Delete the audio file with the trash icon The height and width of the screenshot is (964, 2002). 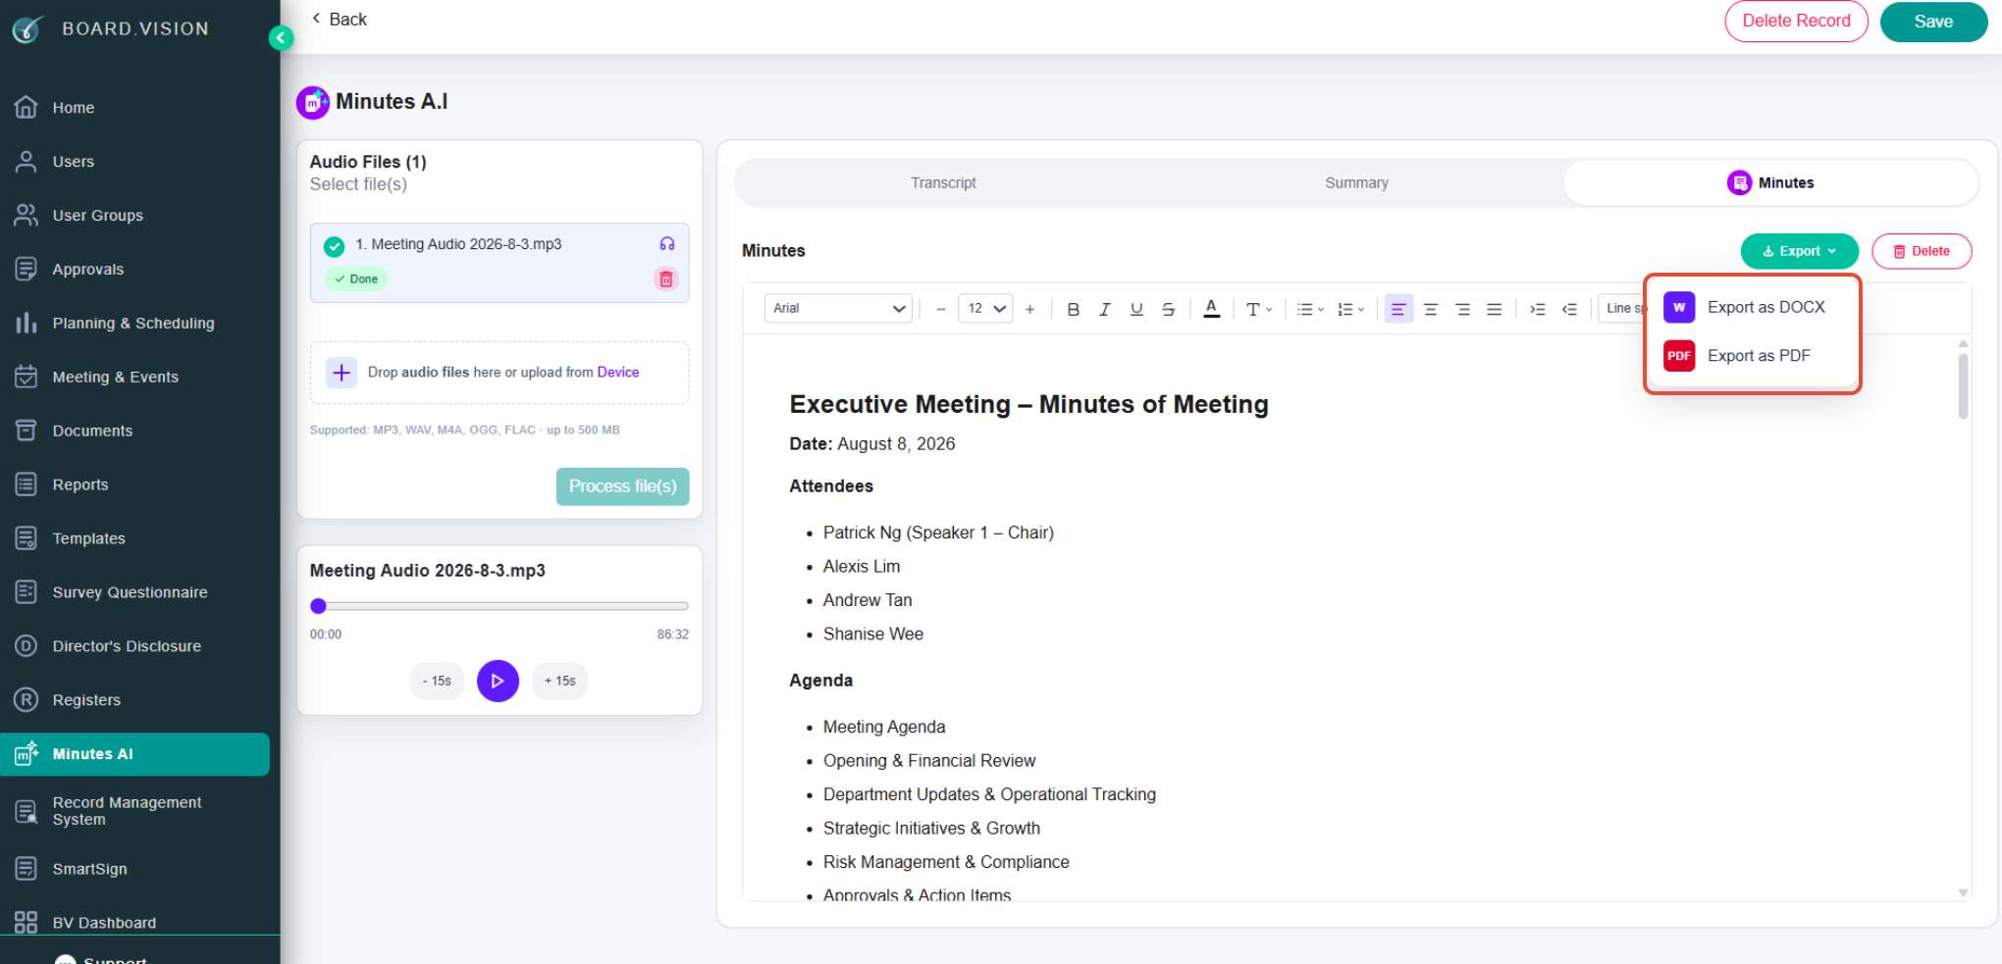666,279
